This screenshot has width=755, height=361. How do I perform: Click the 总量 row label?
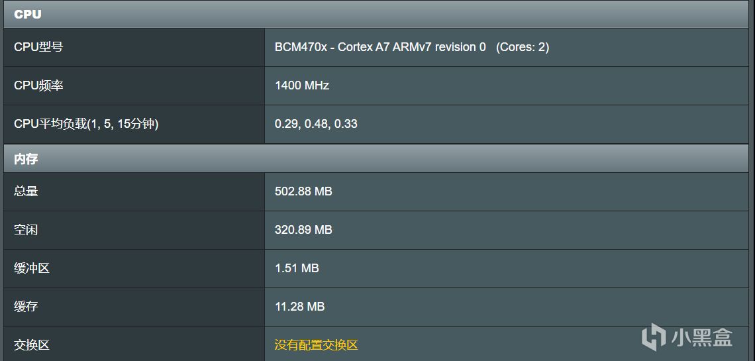point(26,191)
